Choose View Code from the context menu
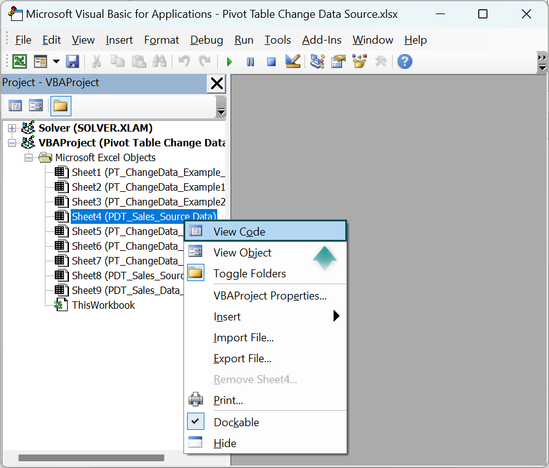Screen dimensions: 549x468 pyautogui.click(x=238, y=231)
